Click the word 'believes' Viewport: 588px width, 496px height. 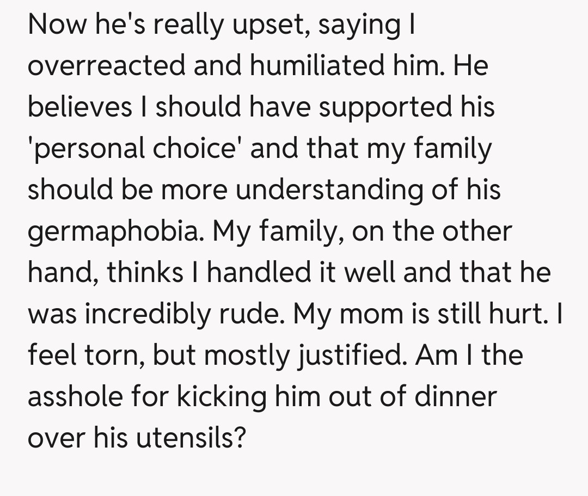pyautogui.click(x=80, y=107)
